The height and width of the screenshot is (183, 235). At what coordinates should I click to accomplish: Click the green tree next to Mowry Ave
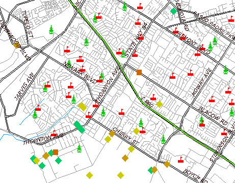(225, 70)
